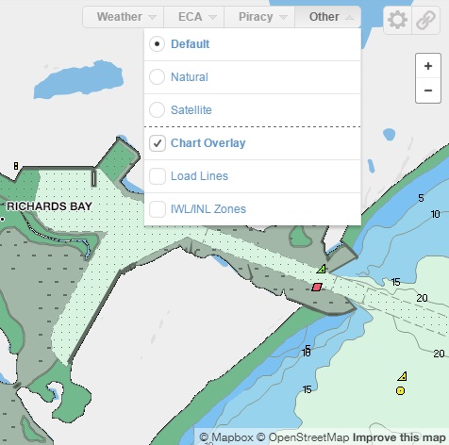Click the yellow circle buoy marker
Viewport: 449px width, 445px height.
pos(400,390)
